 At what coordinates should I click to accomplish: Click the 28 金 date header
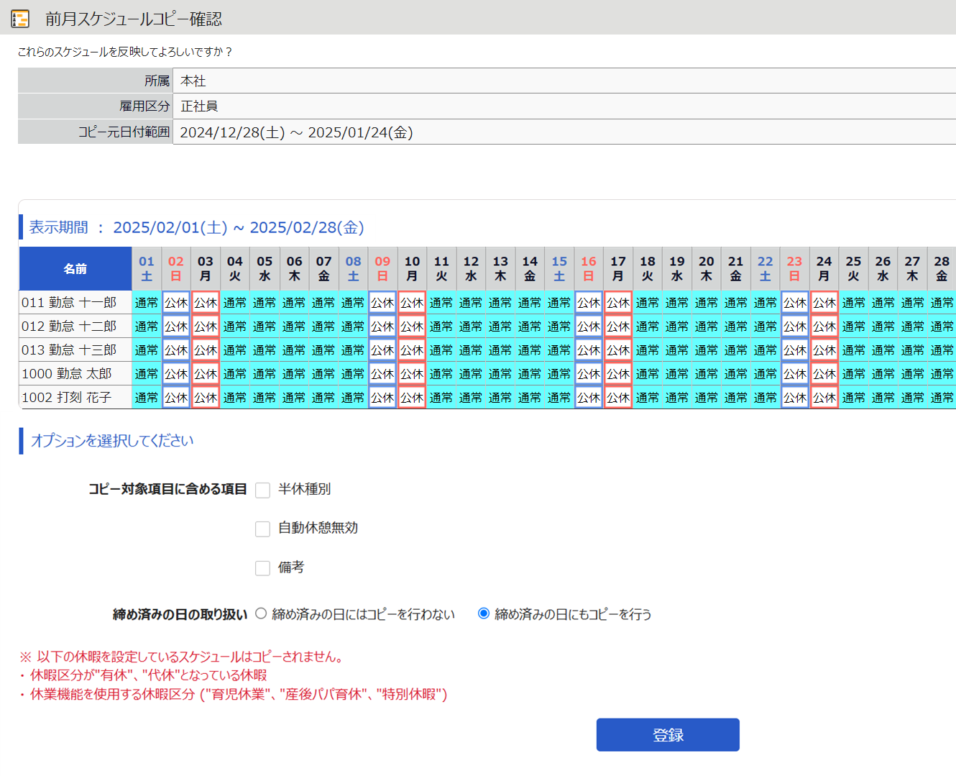pos(942,268)
